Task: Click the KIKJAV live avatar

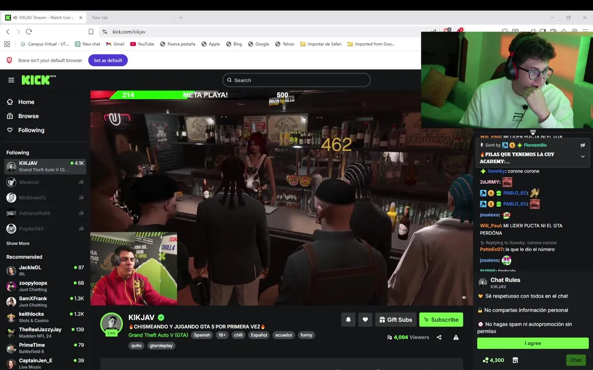Action: tap(111, 324)
